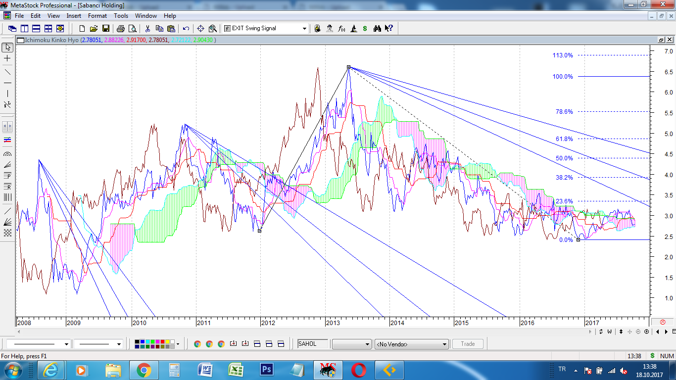676x380 pixels.
Task: Open the View menu
Action: 53,16
